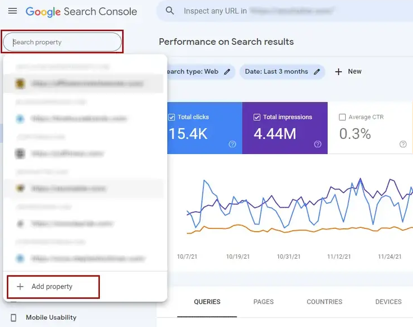
Task: Click the plus icon next to Add property
Action: pyautogui.click(x=20, y=287)
